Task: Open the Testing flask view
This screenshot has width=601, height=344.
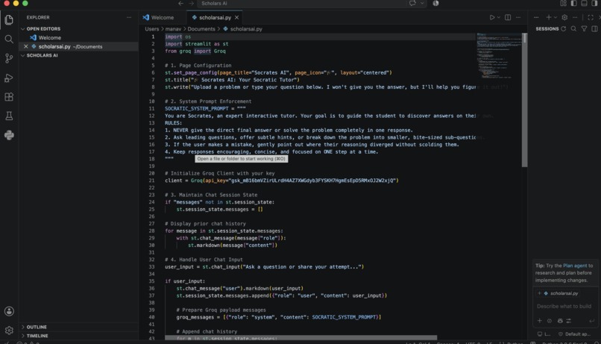Action: [x=9, y=116]
